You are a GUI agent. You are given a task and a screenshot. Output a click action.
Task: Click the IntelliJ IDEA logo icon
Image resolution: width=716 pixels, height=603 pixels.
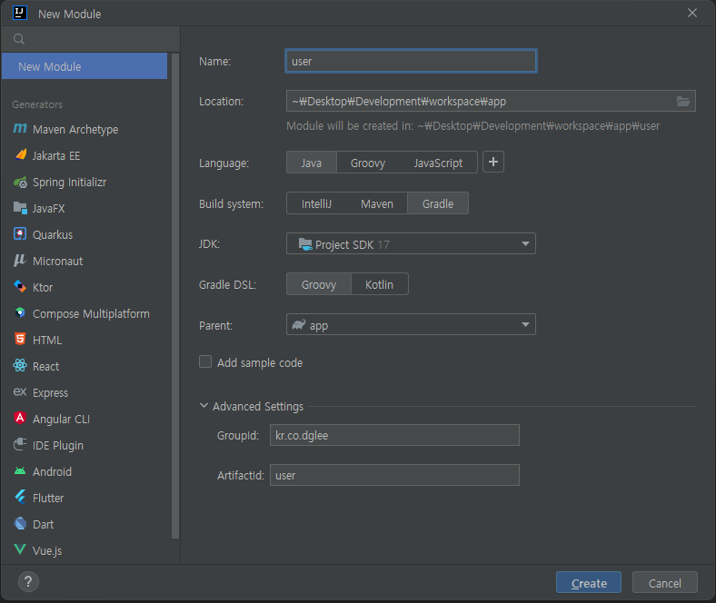coord(20,13)
